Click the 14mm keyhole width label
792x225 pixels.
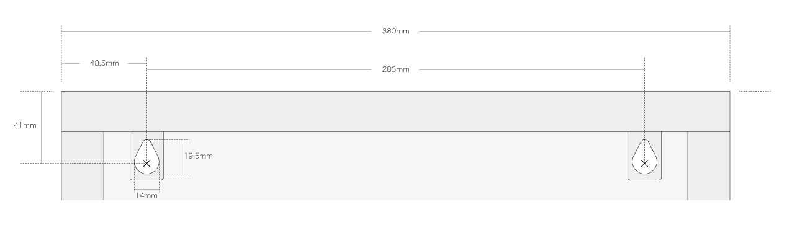click(147, 196)
